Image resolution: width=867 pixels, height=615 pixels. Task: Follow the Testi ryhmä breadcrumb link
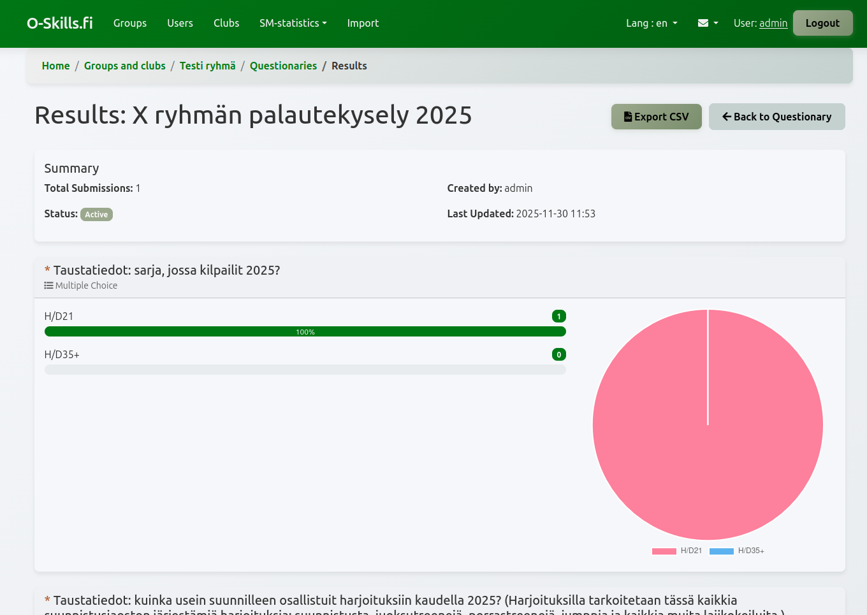(x=207, y=66)
